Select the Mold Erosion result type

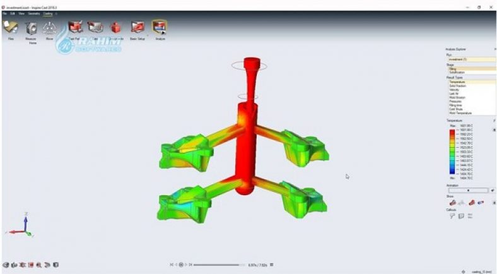(471, 97)
